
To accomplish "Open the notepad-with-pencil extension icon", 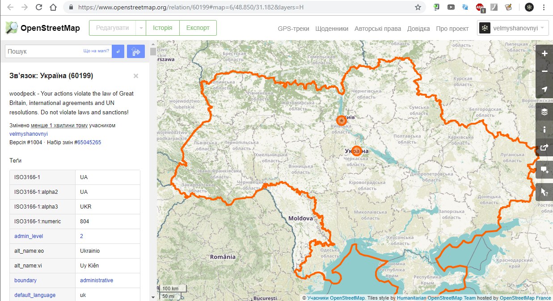I will tap(508, 7).
